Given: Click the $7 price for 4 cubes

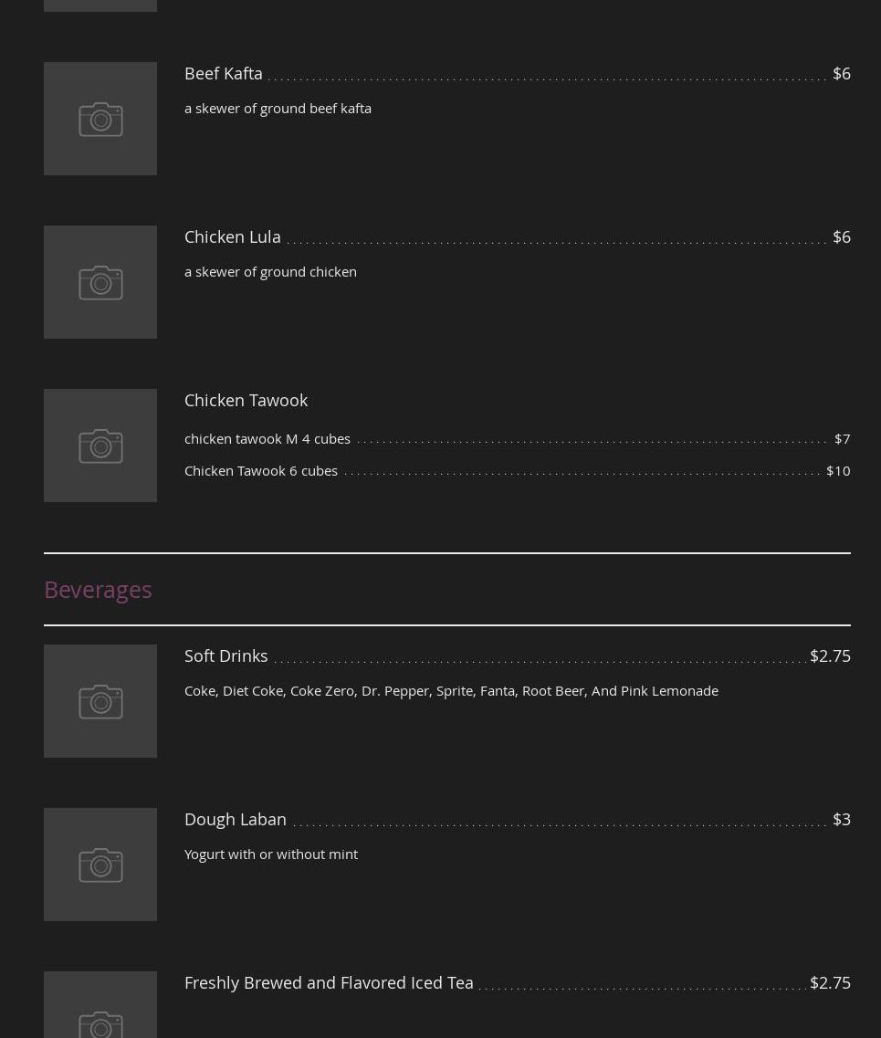Looking at the screenshot, I should [842, 438].
